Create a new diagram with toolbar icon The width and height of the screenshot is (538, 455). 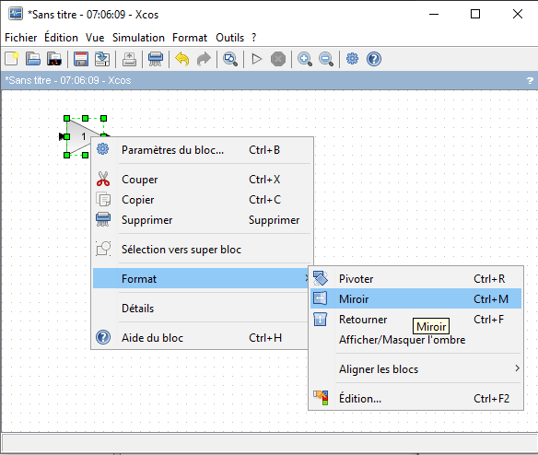pyautogui.click(x=12, y=59)
